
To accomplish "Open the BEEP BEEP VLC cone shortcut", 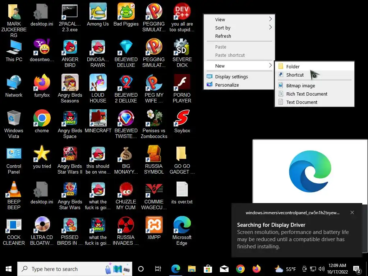I will point(14,195).
